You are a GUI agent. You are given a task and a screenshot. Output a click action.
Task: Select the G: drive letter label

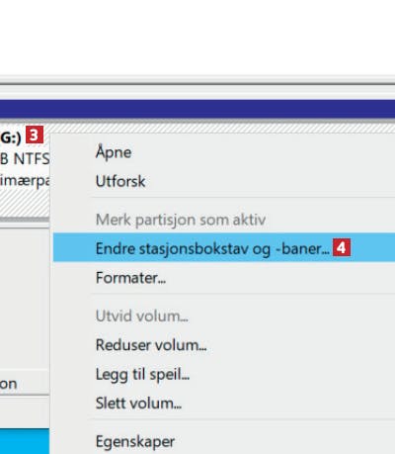pyautogui.click(x=11, y=137)
